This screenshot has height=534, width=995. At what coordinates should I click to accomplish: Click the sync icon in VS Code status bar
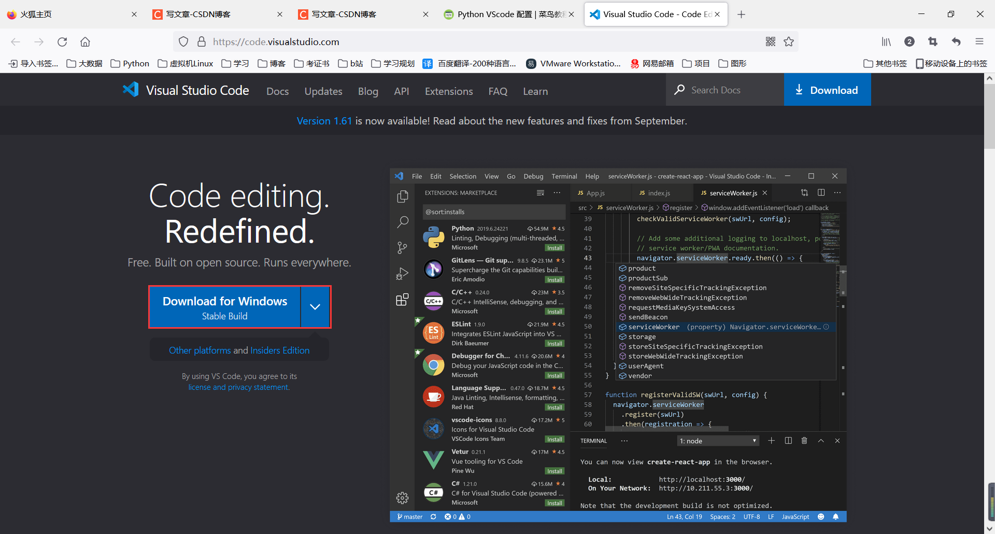point(433,517)
